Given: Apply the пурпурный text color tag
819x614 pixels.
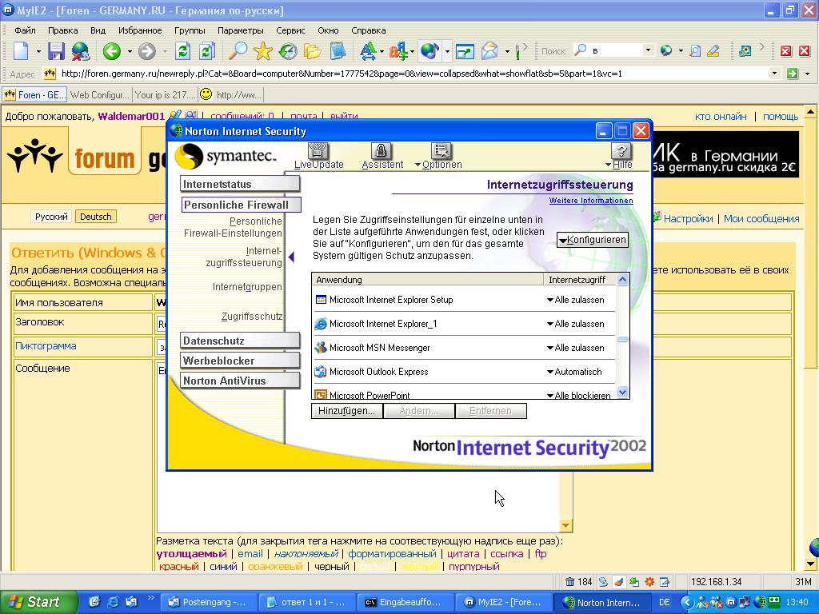Looking at the screenshot, I should click(474, 567).
